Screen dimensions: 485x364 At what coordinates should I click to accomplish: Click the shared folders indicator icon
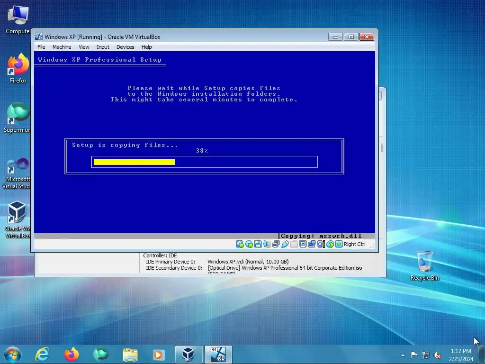(294, 244)
